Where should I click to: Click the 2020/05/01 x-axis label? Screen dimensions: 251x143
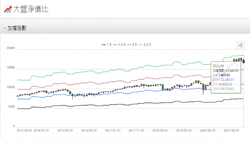208,130
